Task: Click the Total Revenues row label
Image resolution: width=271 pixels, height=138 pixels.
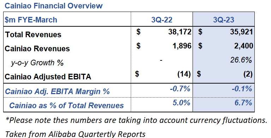Action: [33, 34]
